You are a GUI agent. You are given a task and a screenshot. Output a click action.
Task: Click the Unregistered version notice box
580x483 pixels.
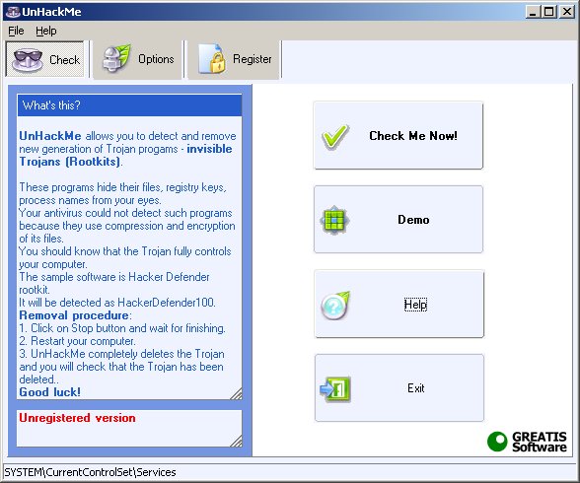(129, 428)
